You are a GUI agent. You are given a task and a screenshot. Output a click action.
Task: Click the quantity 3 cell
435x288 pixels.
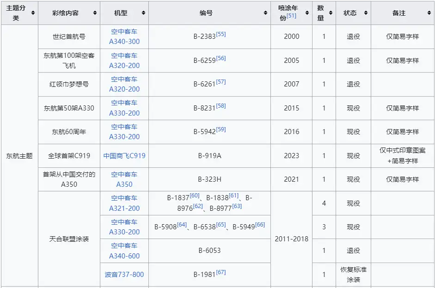pyautogui.click(x=324, y=227)
